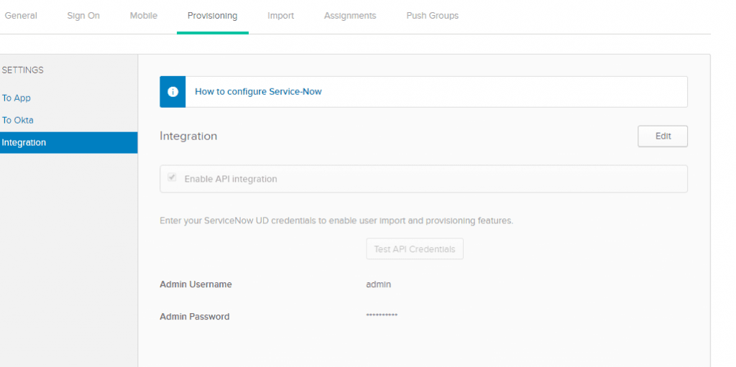Open How to configure Service-Now link

258,91
